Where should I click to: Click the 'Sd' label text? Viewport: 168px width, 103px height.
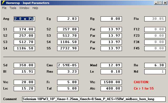coord(5,65)
